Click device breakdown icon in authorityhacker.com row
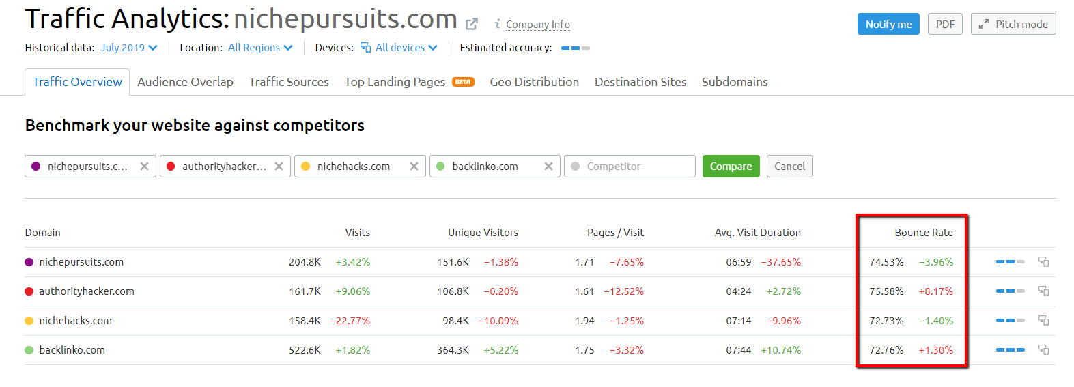 (1043, 291)
